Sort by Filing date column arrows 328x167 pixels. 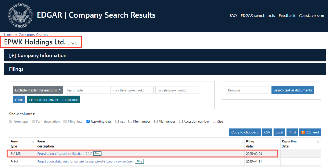pyautogui.click(x=278, y=142)
